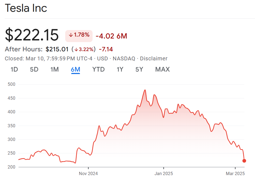Click the down arrow in the 1.78% badge
Image resolution: width=255 pixels, height=180 pixels.
point(71,35)
